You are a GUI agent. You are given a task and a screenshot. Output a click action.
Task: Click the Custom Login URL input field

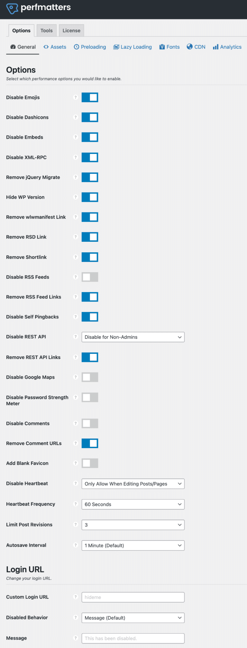133,597
